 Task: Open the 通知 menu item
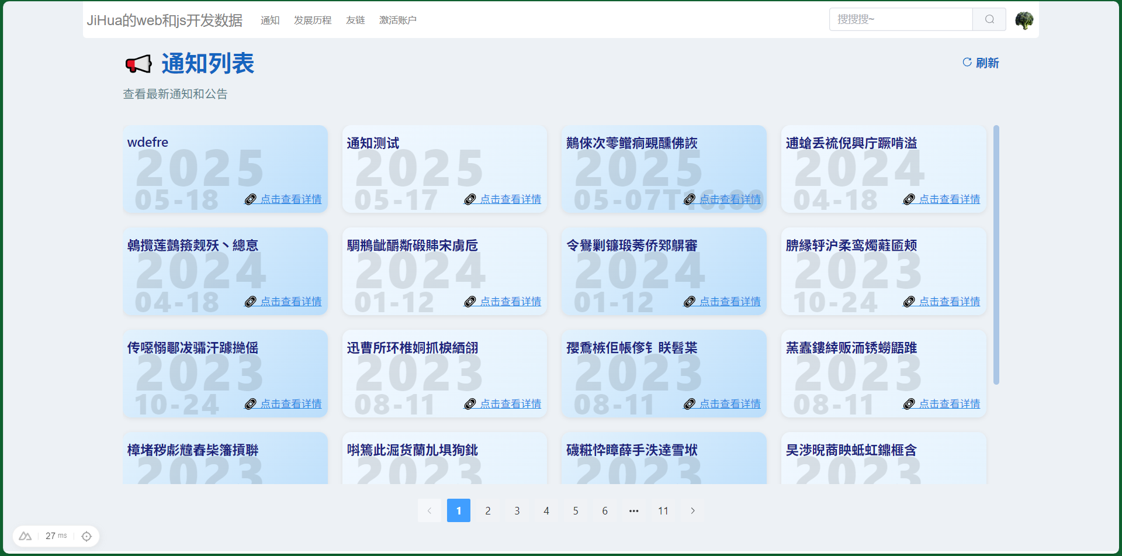pos(270,20)
